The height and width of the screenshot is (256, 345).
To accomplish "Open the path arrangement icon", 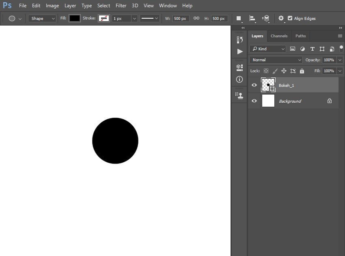I will coord(266,18).
